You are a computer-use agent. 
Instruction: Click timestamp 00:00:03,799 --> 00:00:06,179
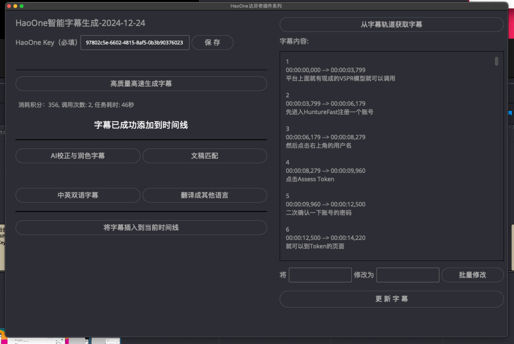(326, 104)
